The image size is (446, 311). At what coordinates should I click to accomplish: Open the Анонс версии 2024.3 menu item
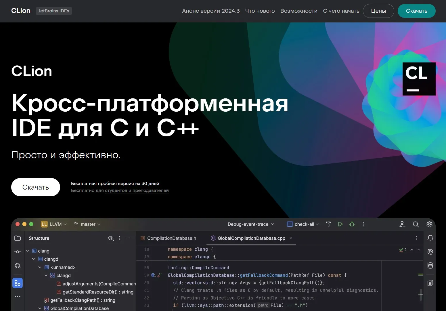coord(211,11)
